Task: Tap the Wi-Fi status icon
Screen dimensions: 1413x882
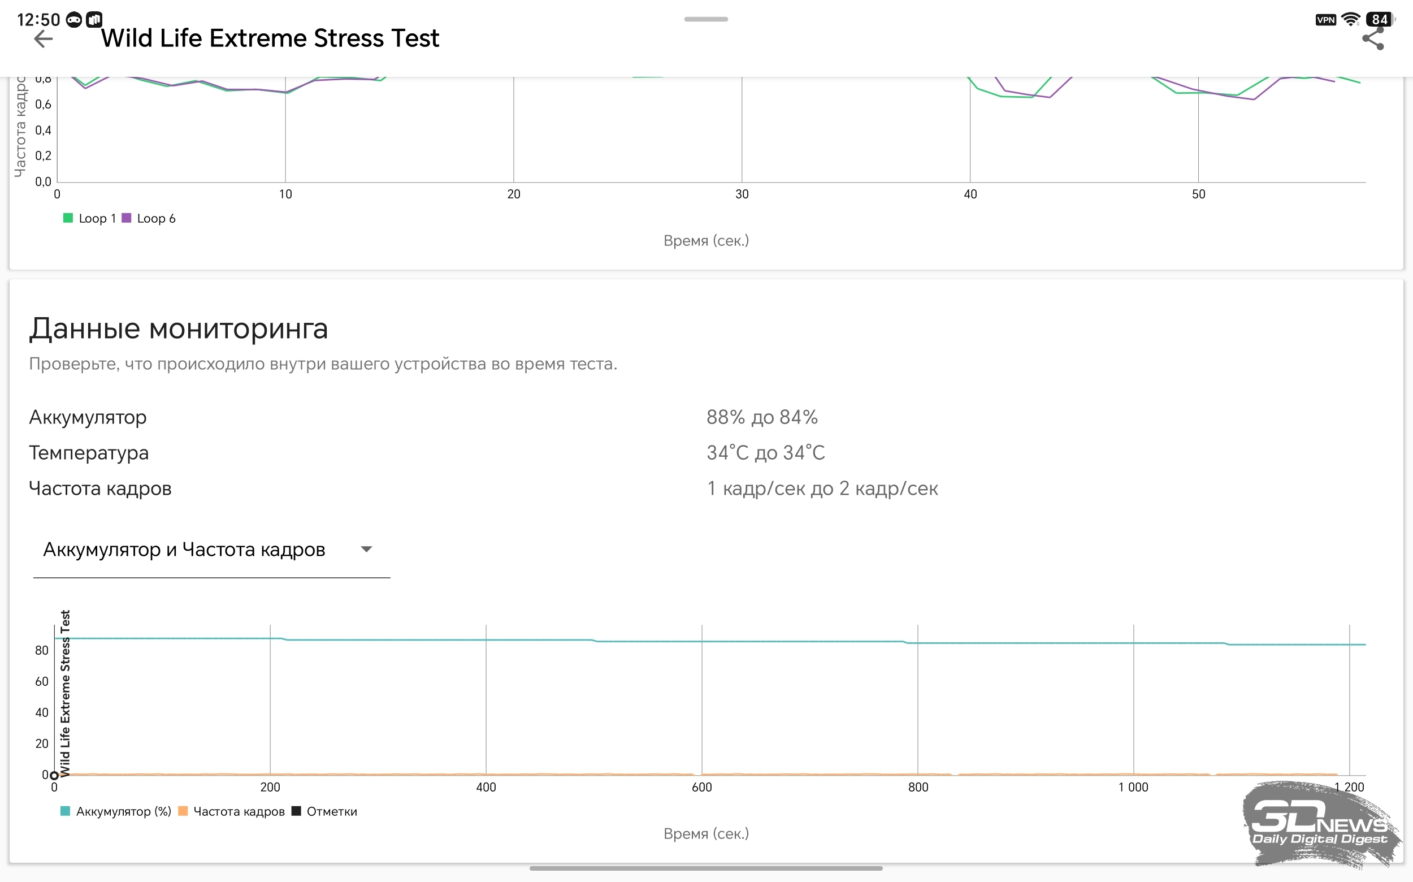Action: pos(1350,19)
